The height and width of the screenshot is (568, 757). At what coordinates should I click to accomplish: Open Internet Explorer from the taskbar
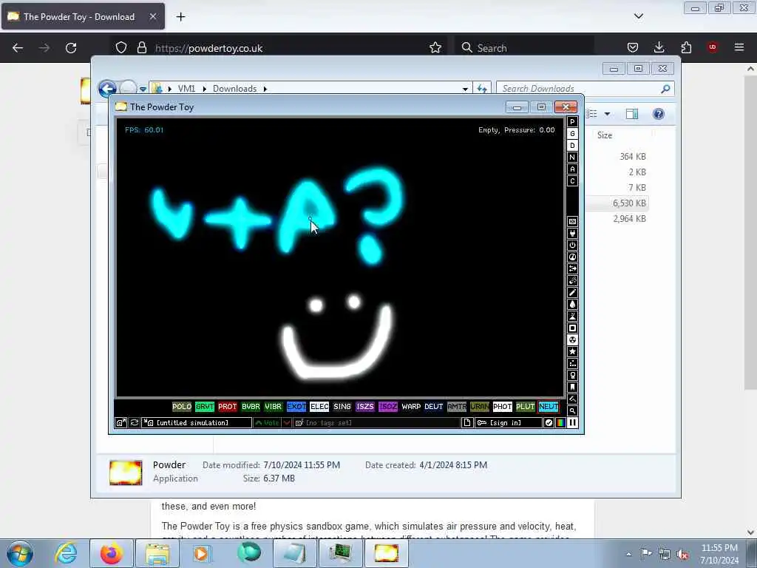tap(66, 553)
